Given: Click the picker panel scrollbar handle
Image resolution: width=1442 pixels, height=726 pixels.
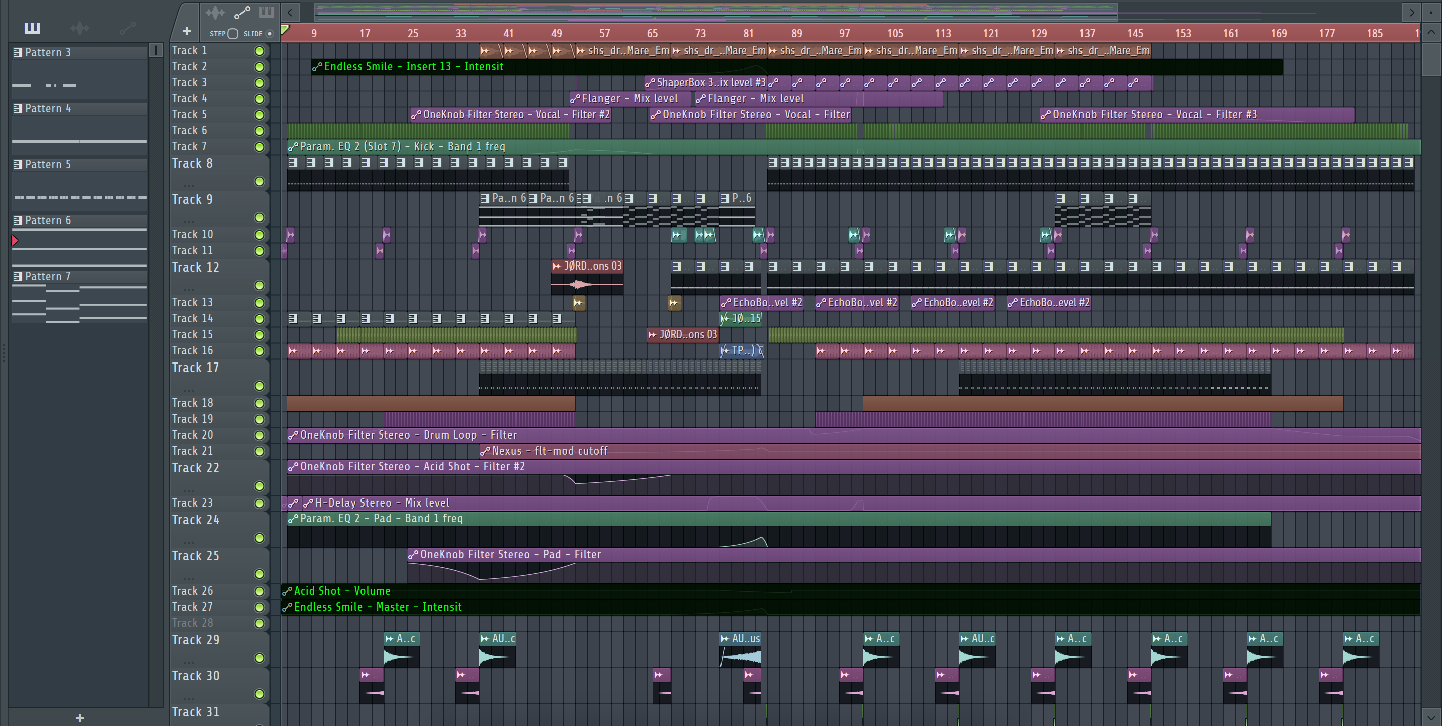Looking at the screenshot, I should [156, 51].
